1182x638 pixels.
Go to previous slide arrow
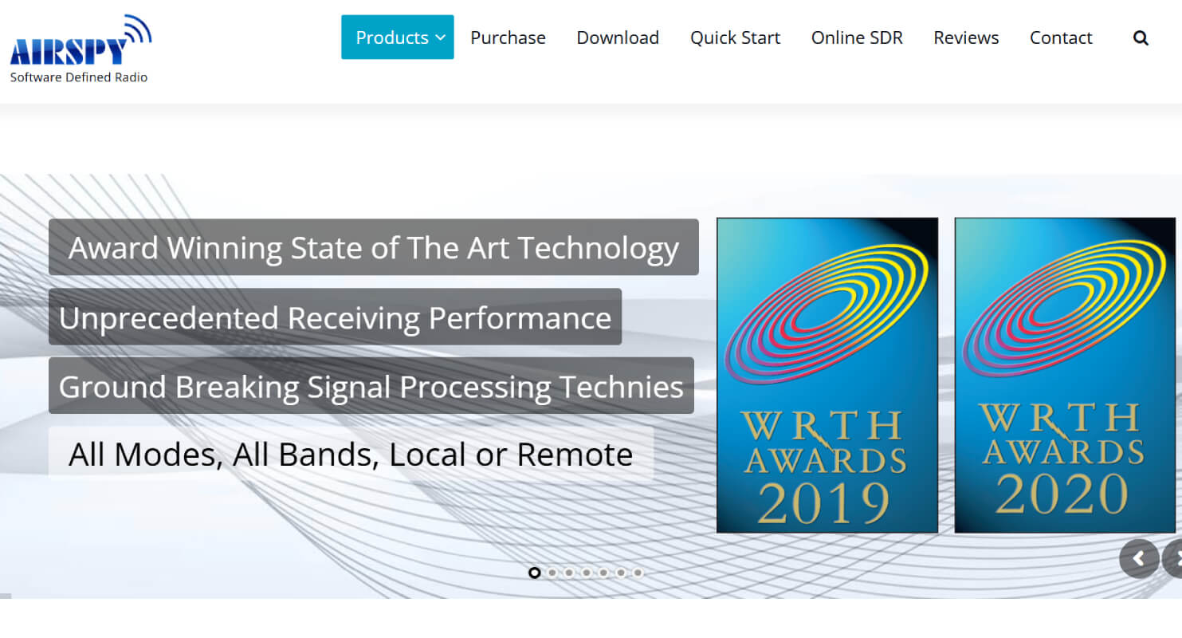click(x=1139, y=558)
